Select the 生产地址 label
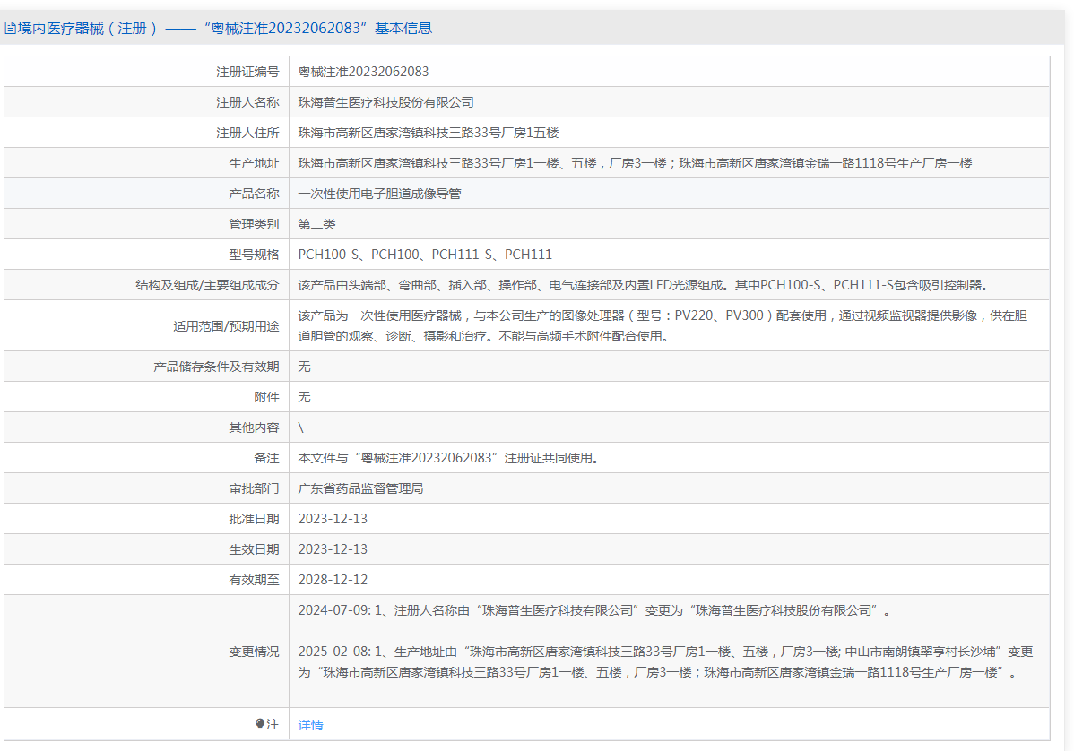The width and height of the screenshot is (1074, 751). point(254,163)
